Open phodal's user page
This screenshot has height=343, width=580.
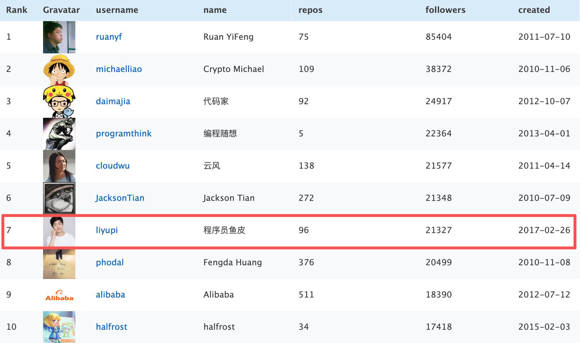pos(110,262)
